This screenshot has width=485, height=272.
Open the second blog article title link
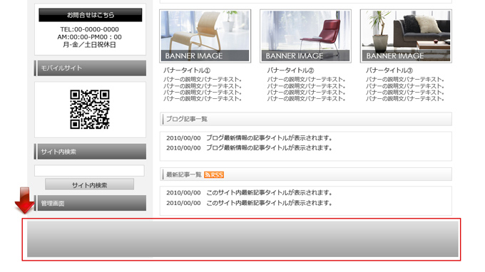269,148
